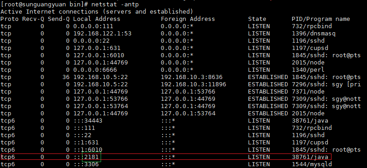This screenshot has height=168, width=367.
Task: Select local address 0.0.0.0:111
Action: (x=93, y=26)
